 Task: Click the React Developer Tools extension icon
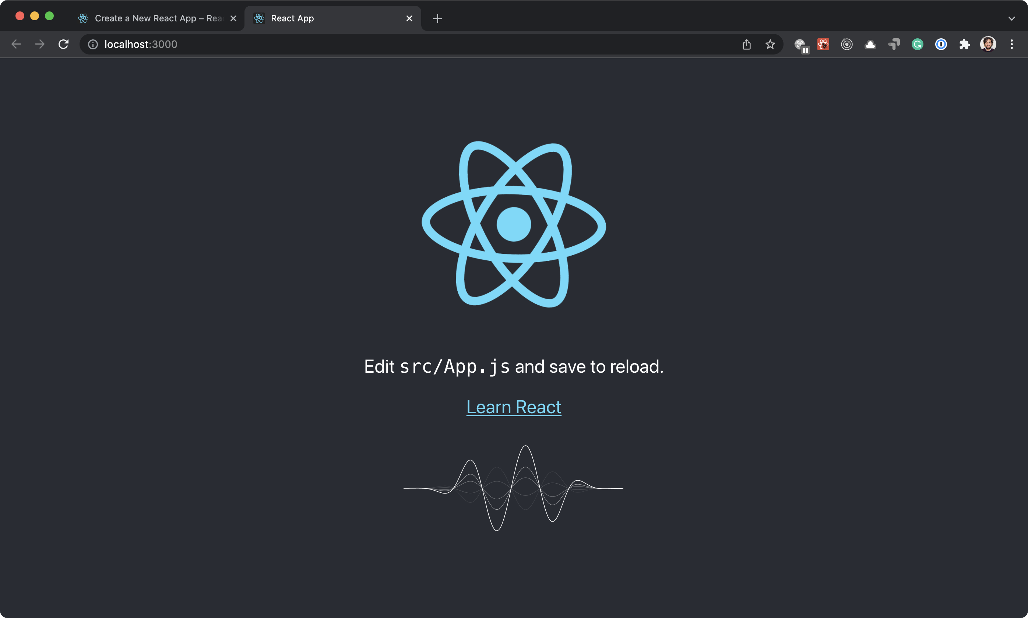tap(823, 44)
